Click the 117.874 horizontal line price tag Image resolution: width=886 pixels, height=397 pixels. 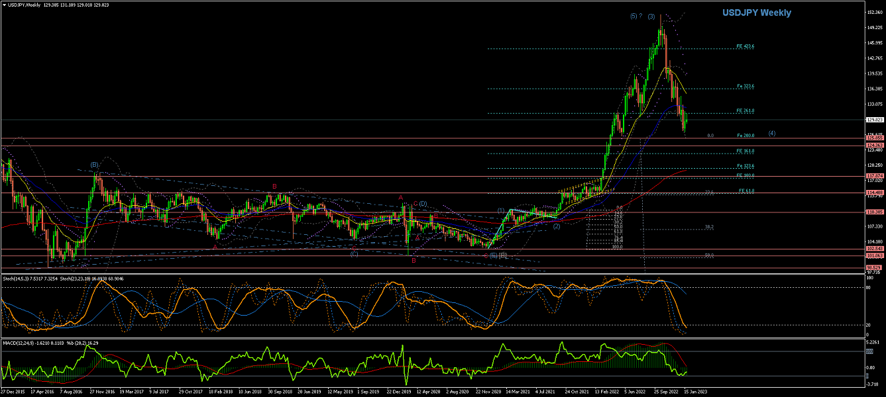point(875,176)
